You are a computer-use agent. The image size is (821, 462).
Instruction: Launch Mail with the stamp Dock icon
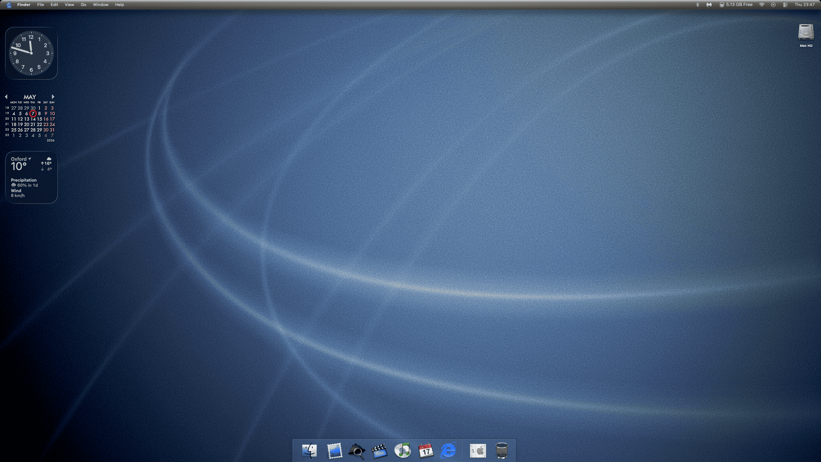tap(334, 451)
